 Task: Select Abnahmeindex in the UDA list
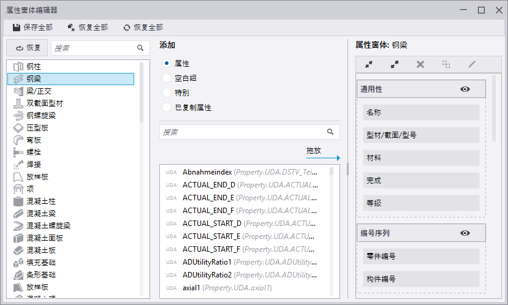coord(245,172)
